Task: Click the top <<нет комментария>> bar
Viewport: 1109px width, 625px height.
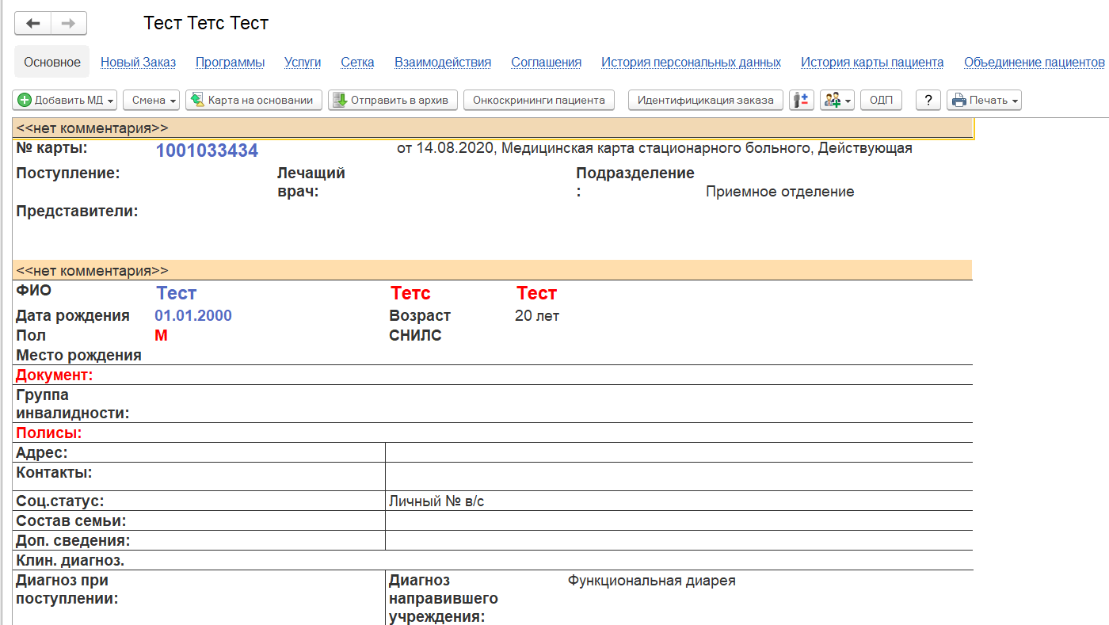Action: 493,128
